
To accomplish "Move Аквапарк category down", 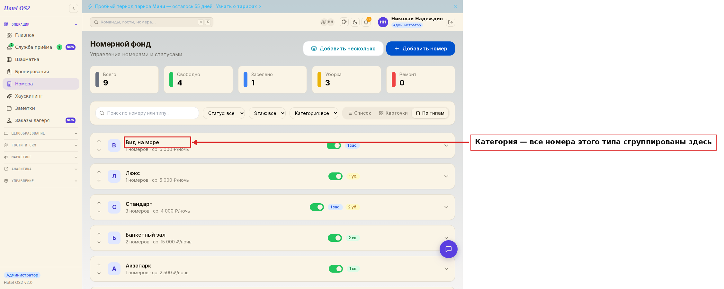I will point(99,273).
